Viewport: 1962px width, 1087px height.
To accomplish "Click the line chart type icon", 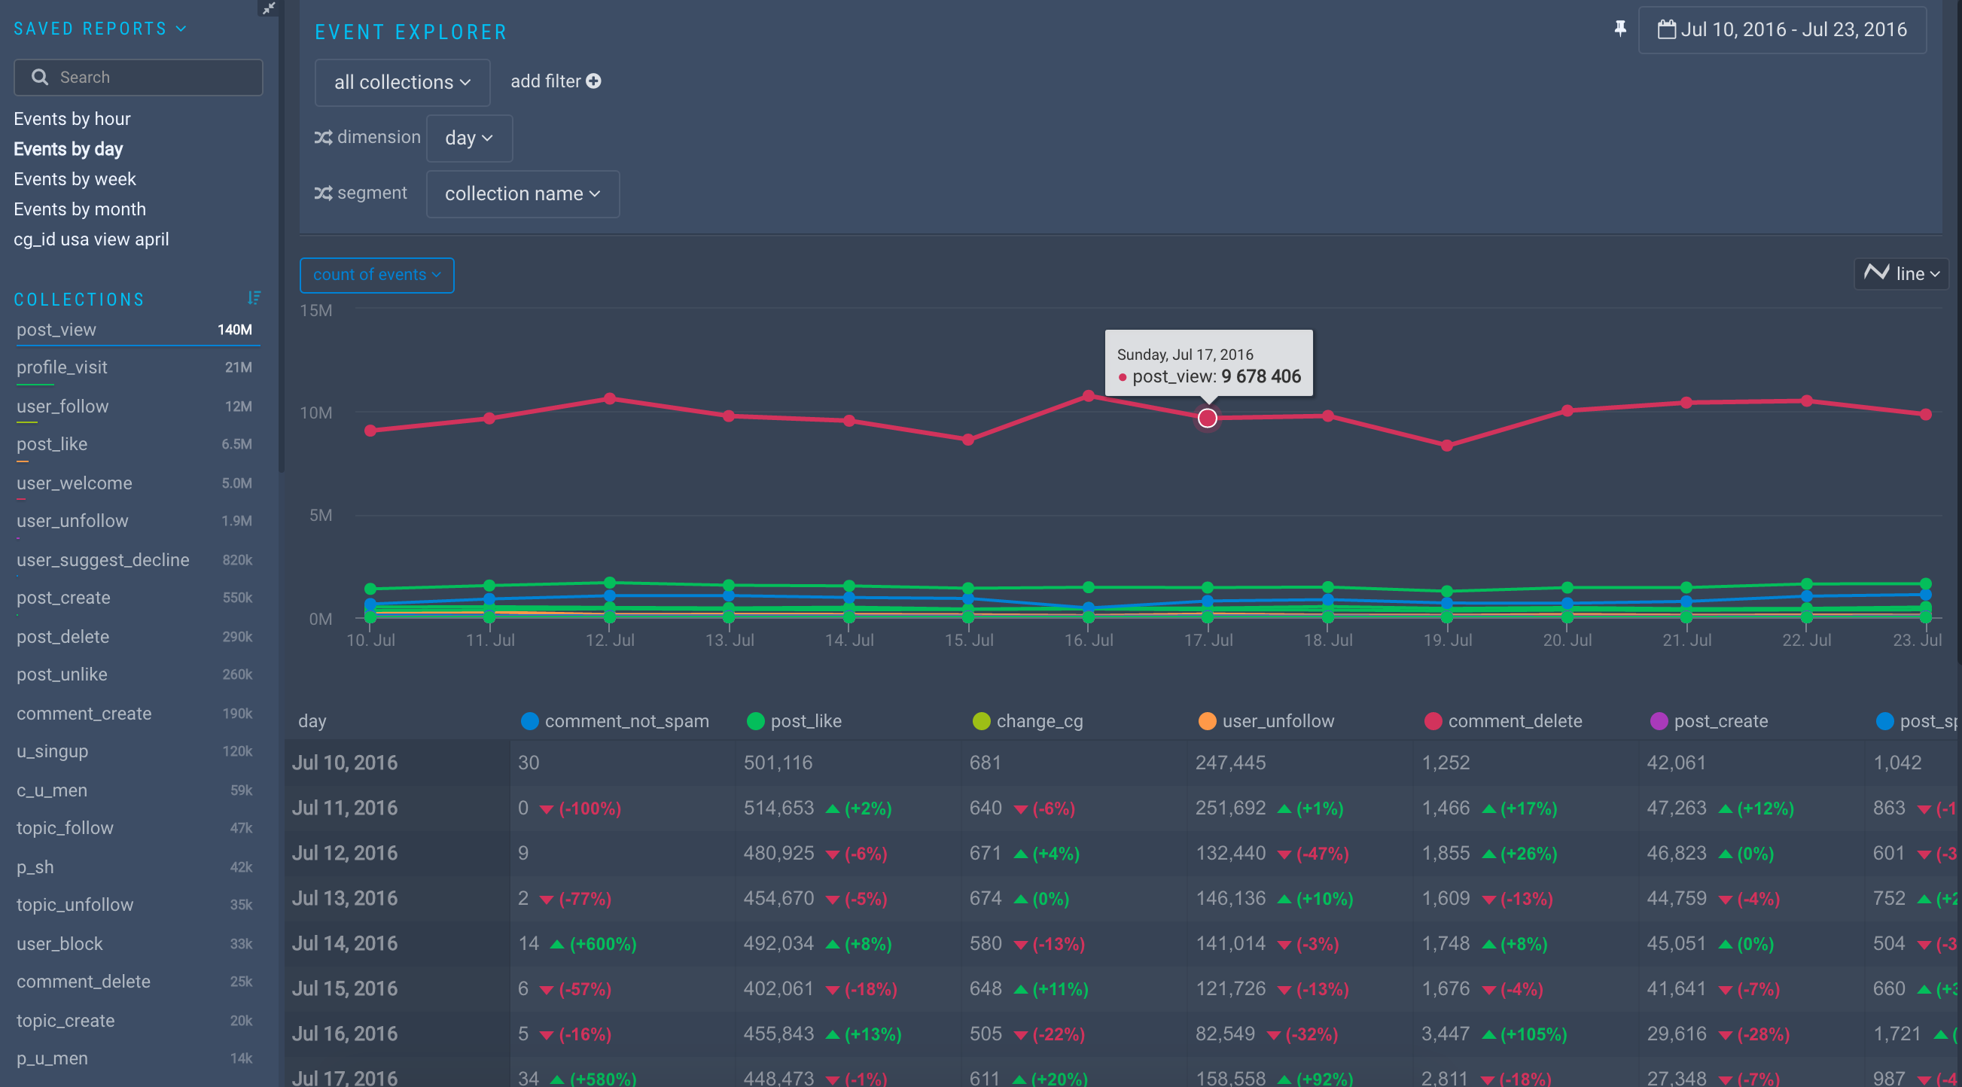I will (1876, 273).
